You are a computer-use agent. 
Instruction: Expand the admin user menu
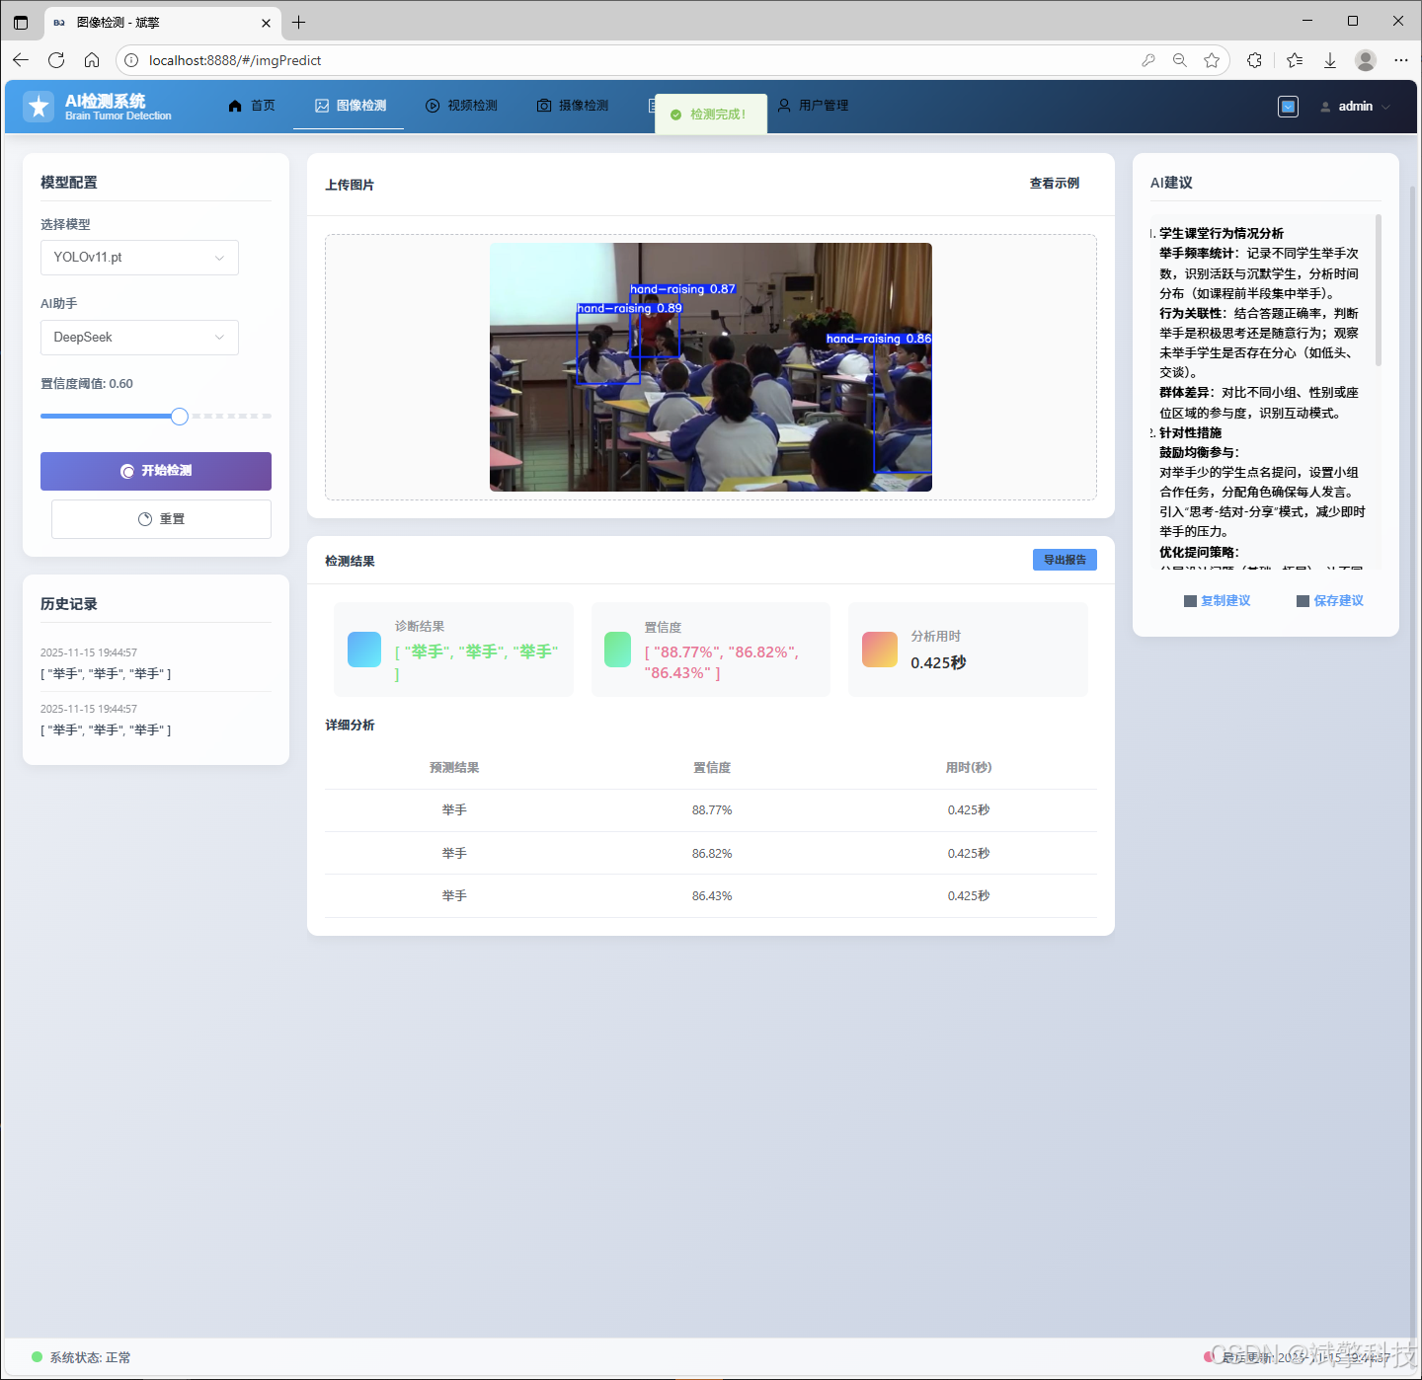[1356, 107]
